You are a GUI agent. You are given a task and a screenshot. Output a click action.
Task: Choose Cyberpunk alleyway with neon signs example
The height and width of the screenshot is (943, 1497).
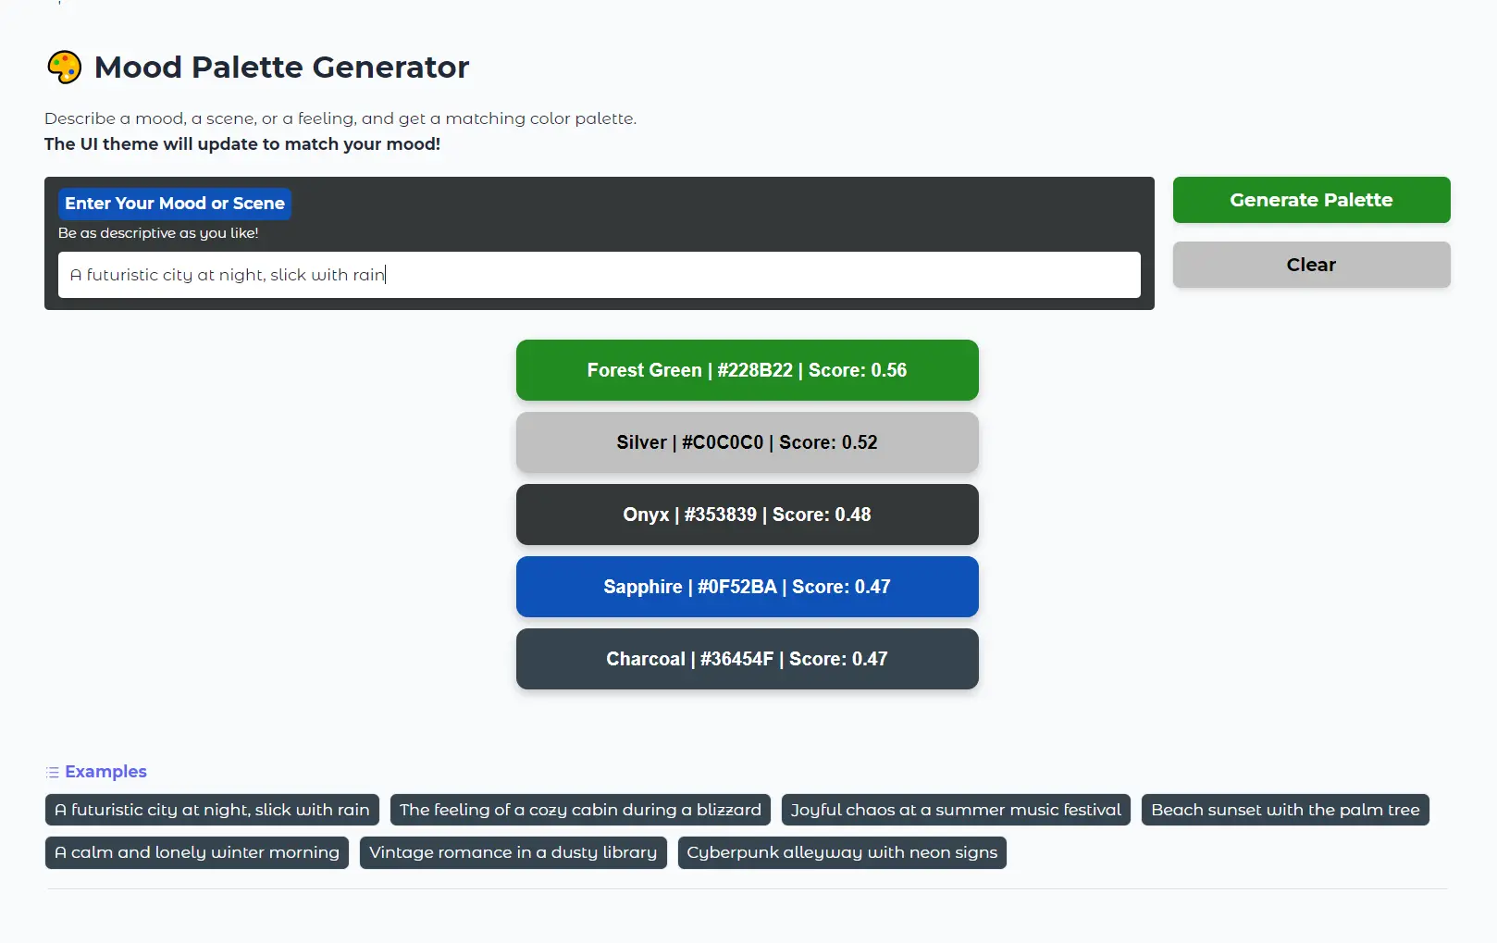(x=842, y=852)
